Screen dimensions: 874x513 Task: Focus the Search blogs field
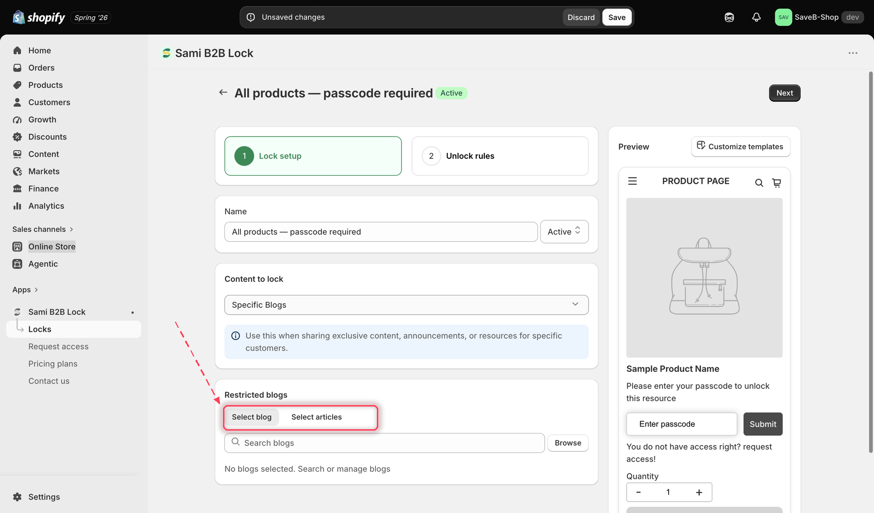[384, 443]
